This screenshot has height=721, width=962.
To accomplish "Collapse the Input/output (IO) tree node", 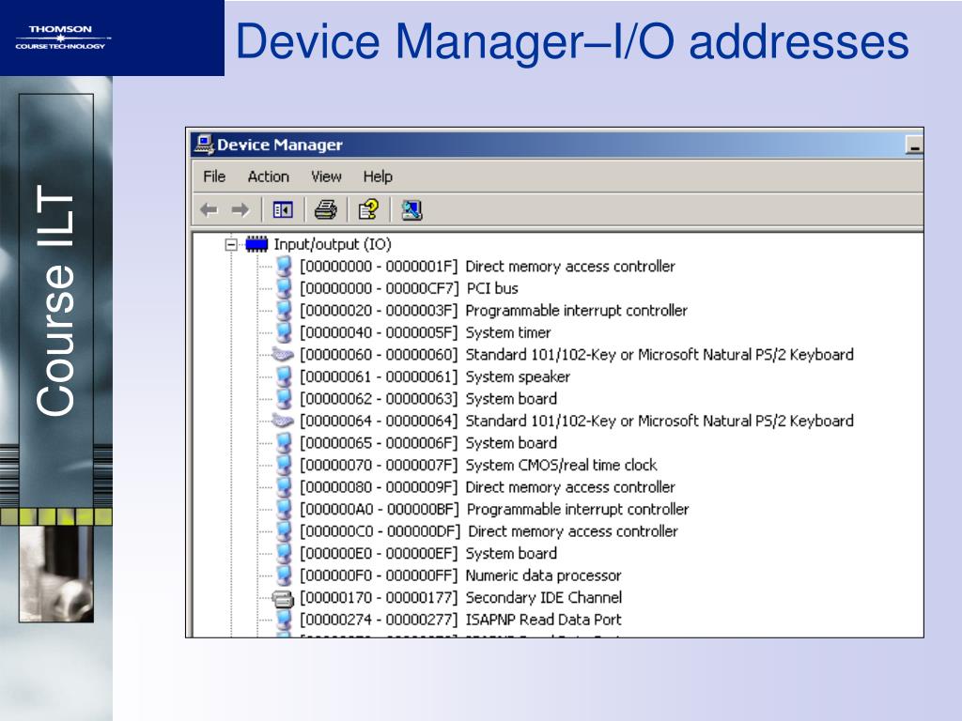I will click(x=231, y=245).
